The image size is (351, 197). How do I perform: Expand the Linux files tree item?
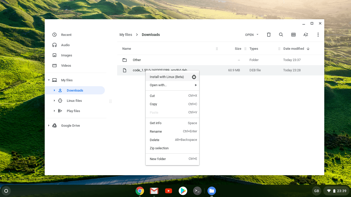point(54,101)
